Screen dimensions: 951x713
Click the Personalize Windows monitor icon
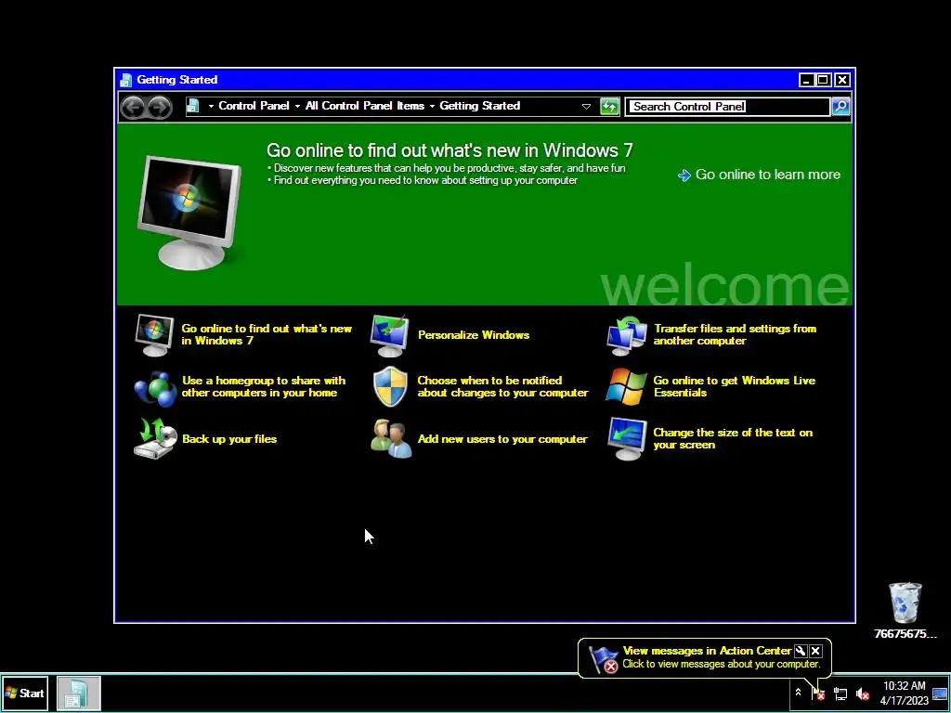click(390, 335)
